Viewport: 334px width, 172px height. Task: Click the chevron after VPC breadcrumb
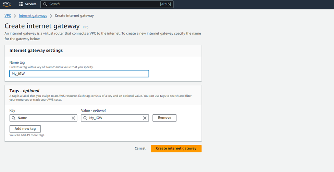pos(15,16)
